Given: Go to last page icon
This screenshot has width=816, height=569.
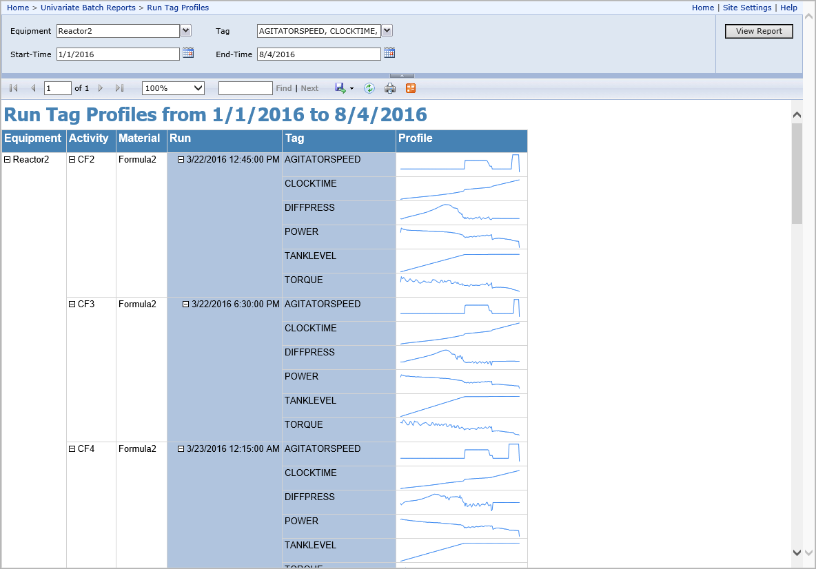Looking at the screenshot, I should (x=120, y=88).
